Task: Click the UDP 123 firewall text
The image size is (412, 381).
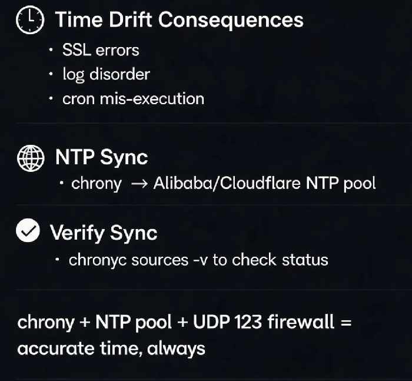Action: 264,322
